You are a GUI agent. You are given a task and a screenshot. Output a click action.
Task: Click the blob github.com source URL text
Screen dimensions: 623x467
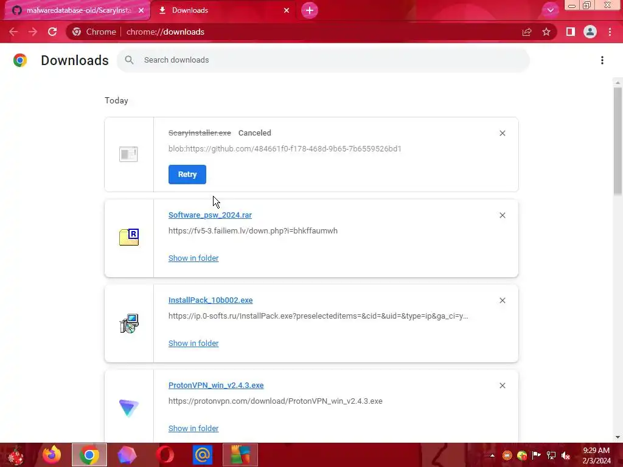tap(285, 148)
